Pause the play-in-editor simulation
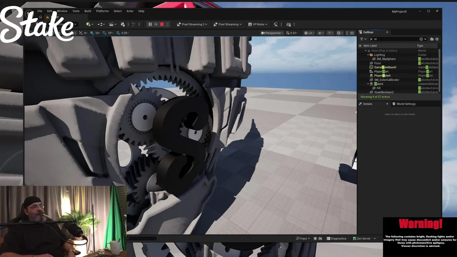The image size is (457, 257). [x=150, y=24]
